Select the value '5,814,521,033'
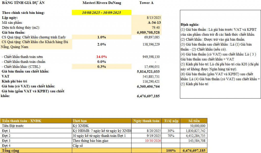 (148, 72)
